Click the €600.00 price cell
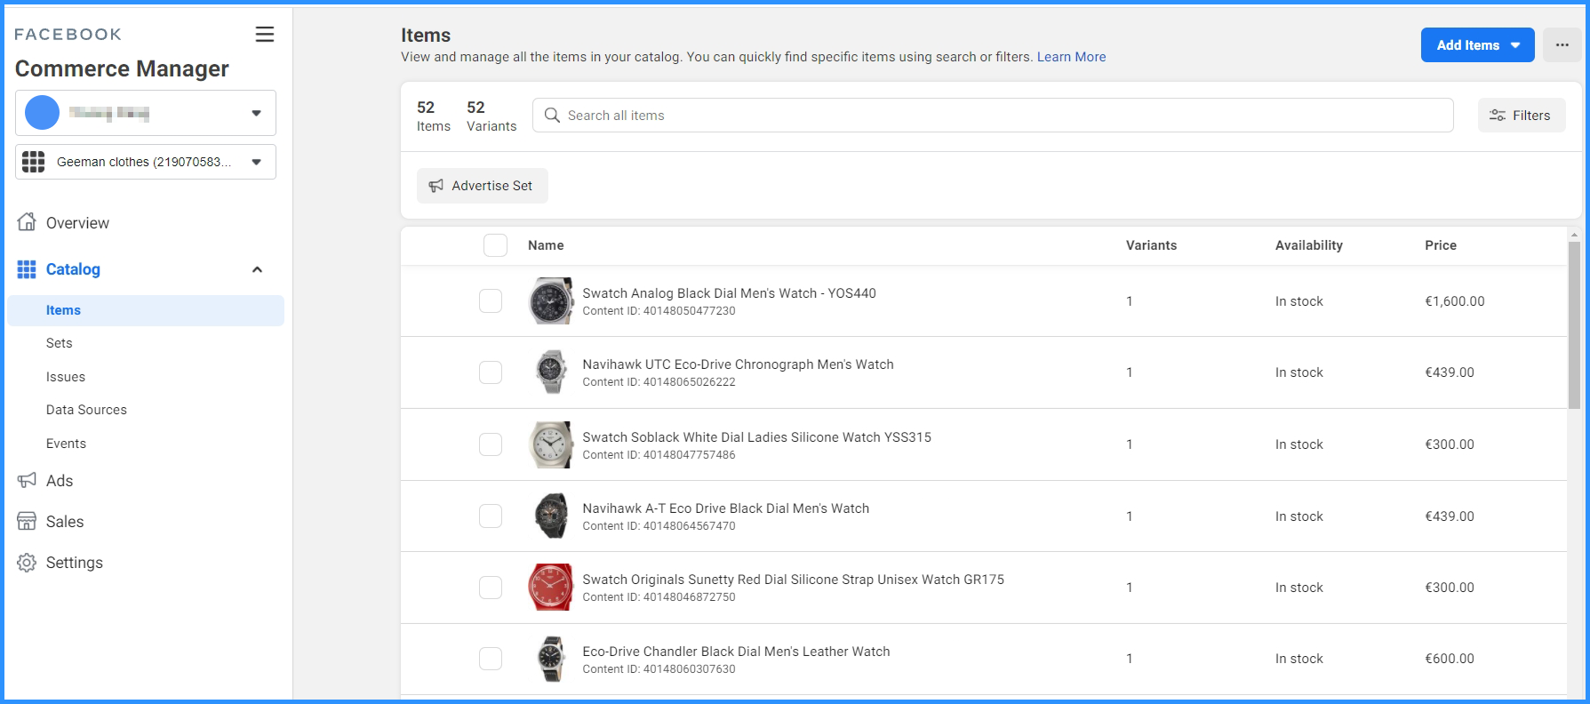Viewport: 1590px width, 704px height. tap(1449, 659)
